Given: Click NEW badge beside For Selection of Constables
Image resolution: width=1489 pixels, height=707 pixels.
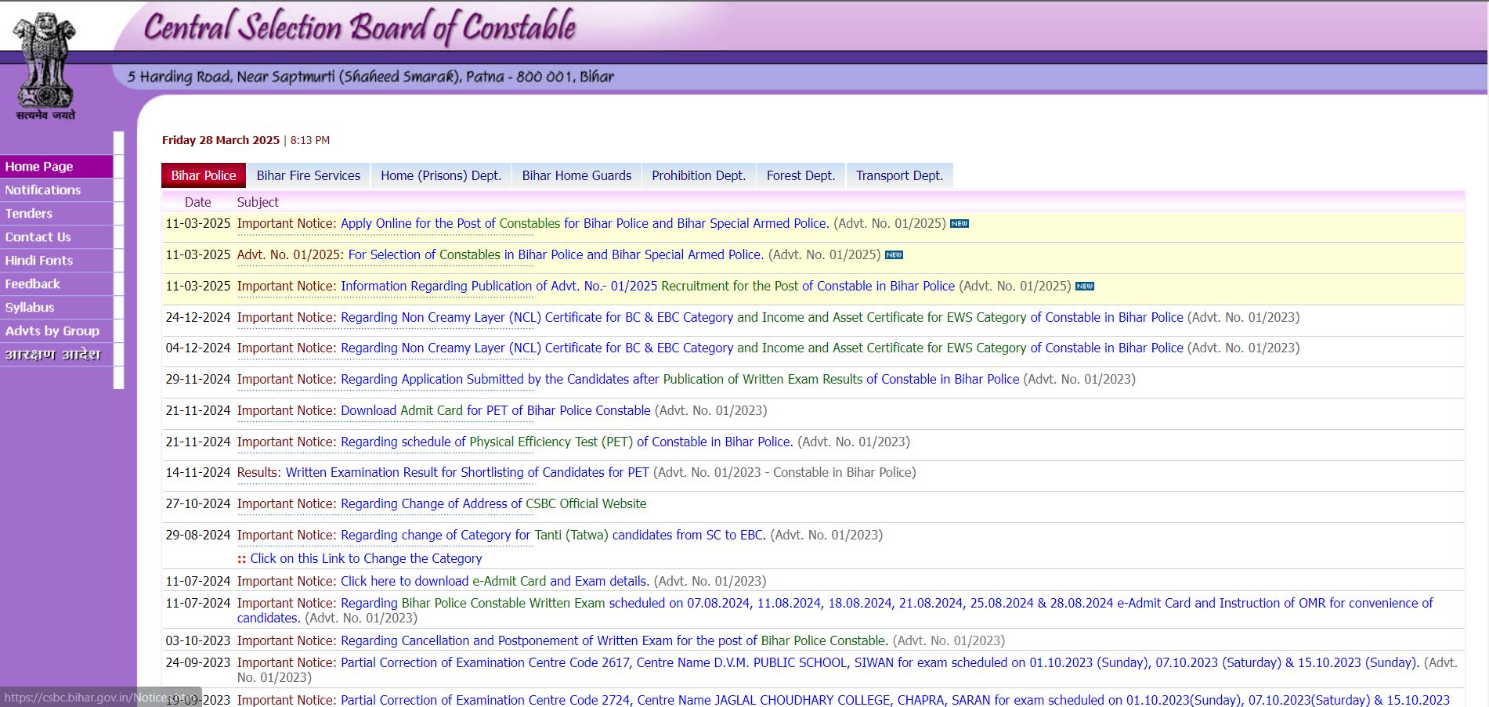Looking at the screenshot, I should [x=894, y=255].
